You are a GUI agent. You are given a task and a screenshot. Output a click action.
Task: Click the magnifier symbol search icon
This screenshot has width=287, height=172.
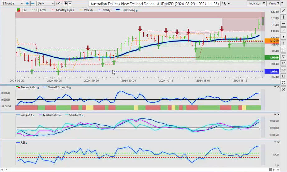[224, 3]
